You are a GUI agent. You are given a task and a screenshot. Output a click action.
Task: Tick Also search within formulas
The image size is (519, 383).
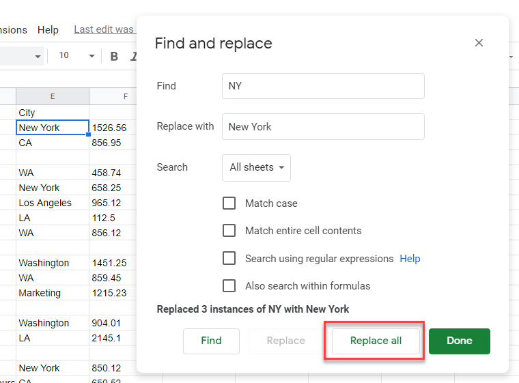[229, 286]
